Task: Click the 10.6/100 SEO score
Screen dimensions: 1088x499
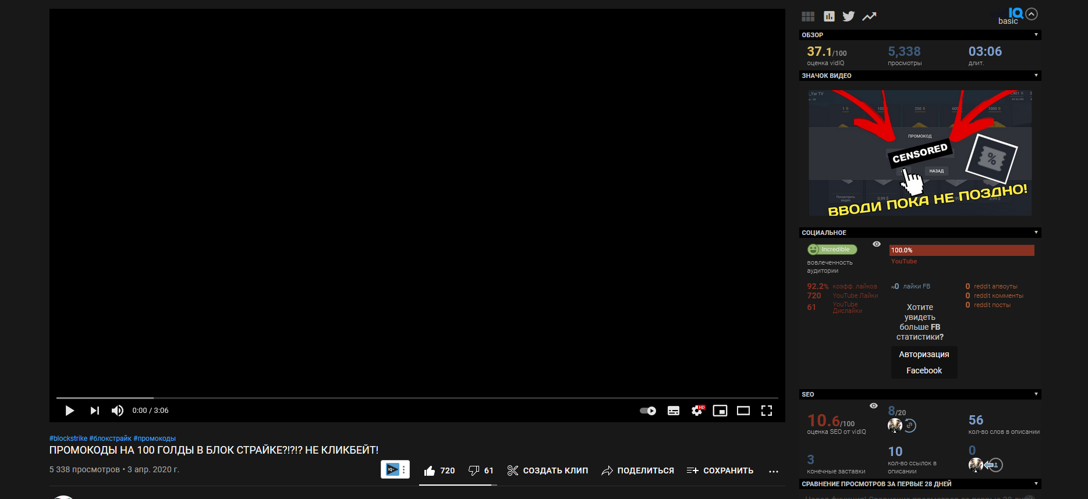Action: tap(831, 420)
